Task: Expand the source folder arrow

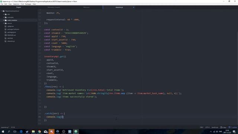Action: (x=3, y=23)
